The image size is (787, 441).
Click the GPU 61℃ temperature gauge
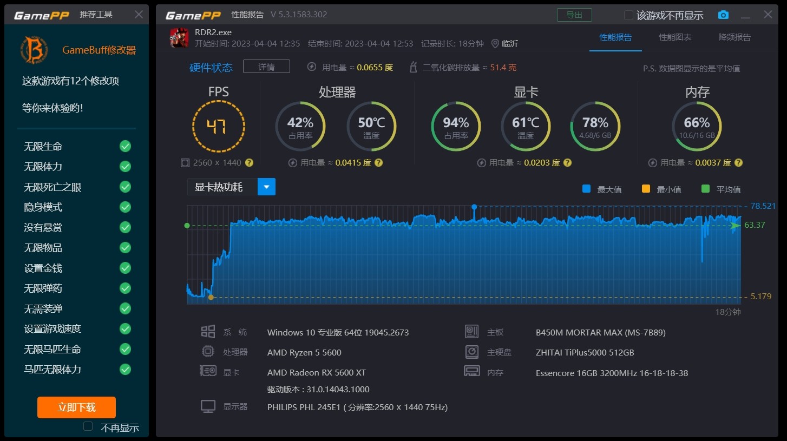pos(526,127)
